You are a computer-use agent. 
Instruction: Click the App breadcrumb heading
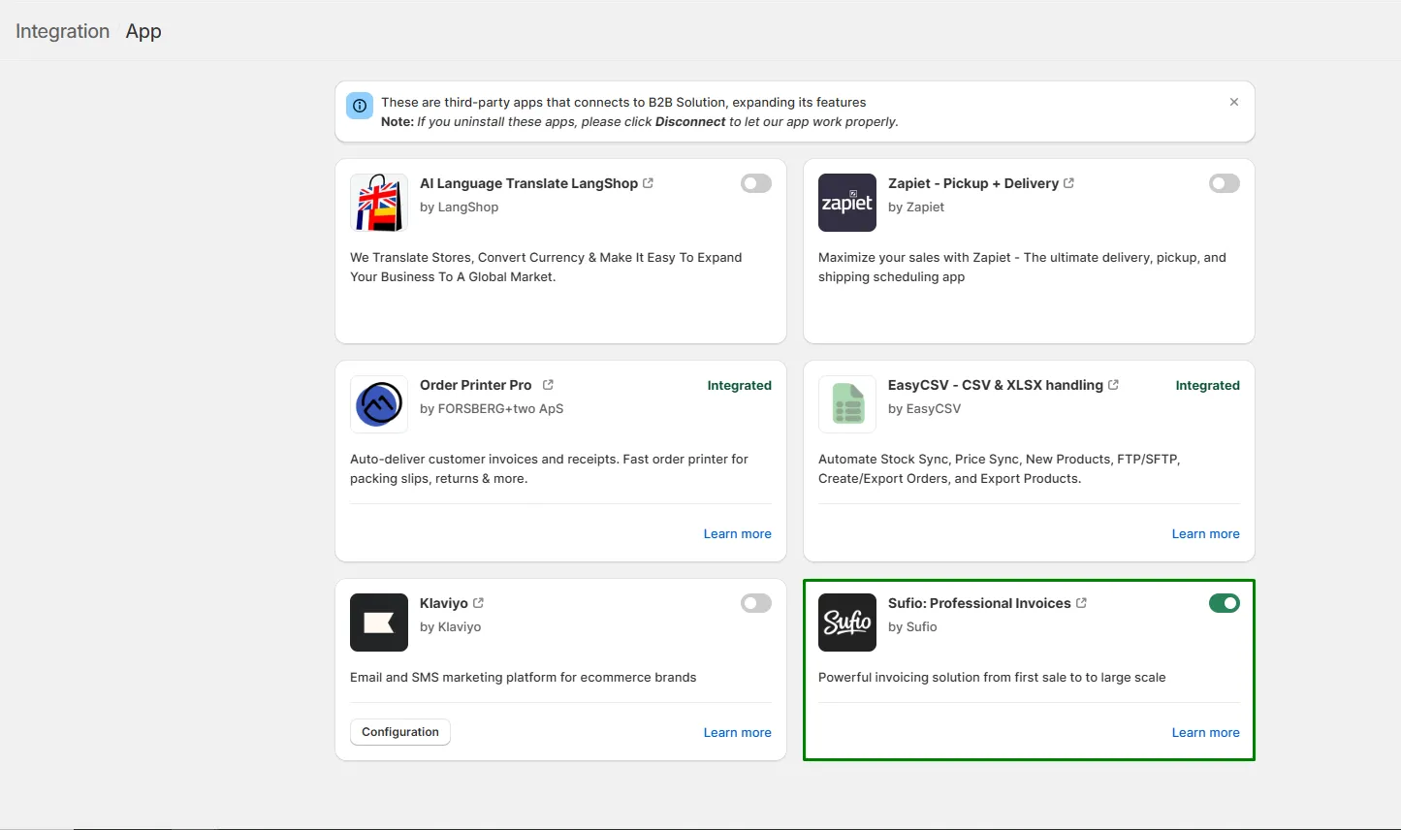coord(143,31)
